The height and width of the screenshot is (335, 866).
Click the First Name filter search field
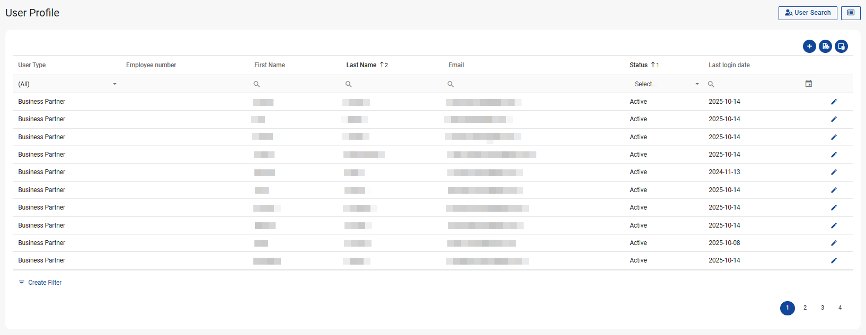click(x=297, y=84)
